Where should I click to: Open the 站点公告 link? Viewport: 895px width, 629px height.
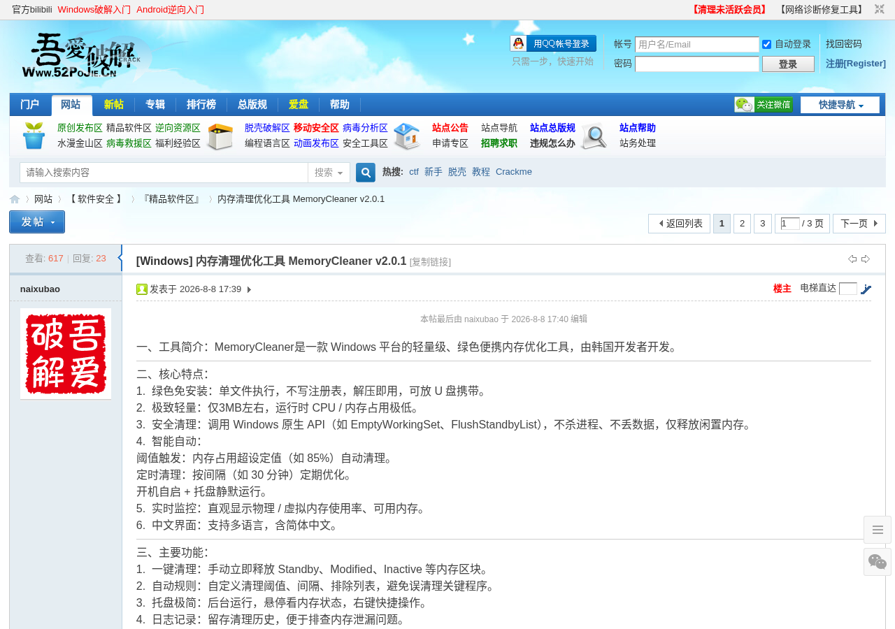point(450,128)
